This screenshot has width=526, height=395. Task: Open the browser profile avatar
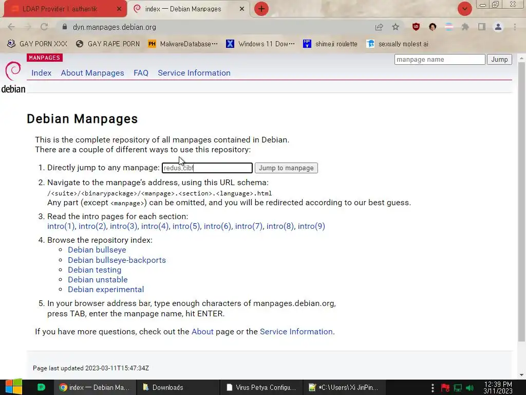click(x=498, y=27)
